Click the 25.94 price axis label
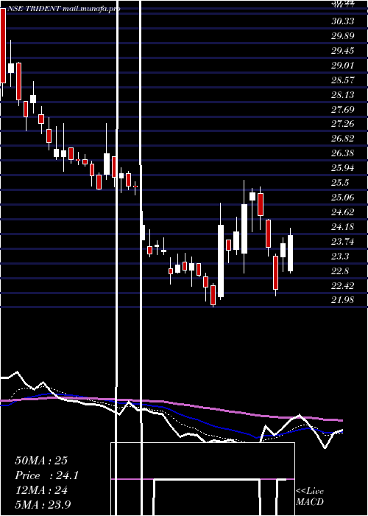This screenshot has height=516, width=368. coord(343,168)
